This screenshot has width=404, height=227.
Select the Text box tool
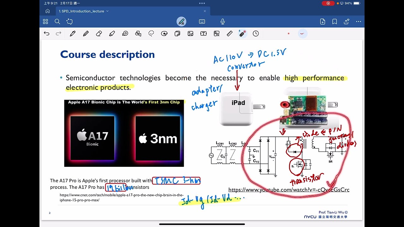[x=204, y=33]
